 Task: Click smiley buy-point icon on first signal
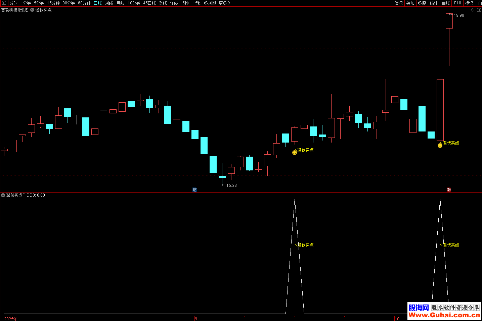(295, 153)
